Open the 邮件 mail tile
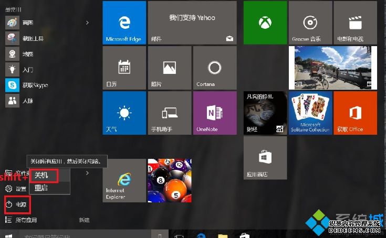 [x=192, y=23]
